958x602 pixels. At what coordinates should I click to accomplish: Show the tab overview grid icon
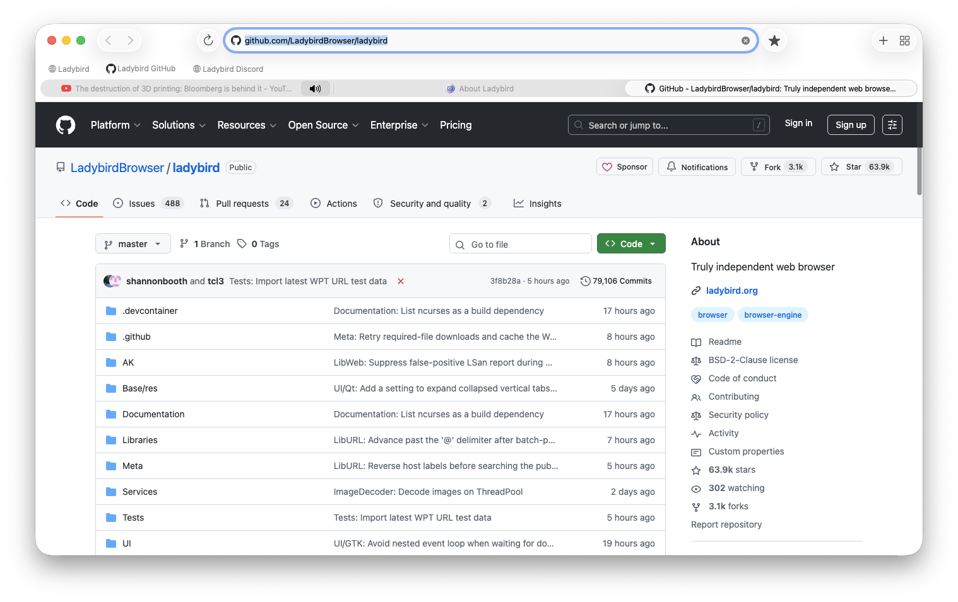(904, 40)
